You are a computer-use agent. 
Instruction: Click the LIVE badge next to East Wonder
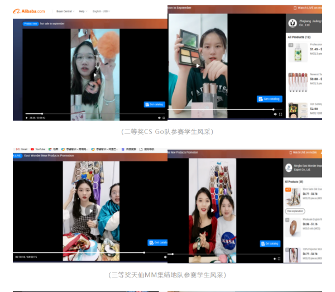pyautogui.click(x=17, y=156)
